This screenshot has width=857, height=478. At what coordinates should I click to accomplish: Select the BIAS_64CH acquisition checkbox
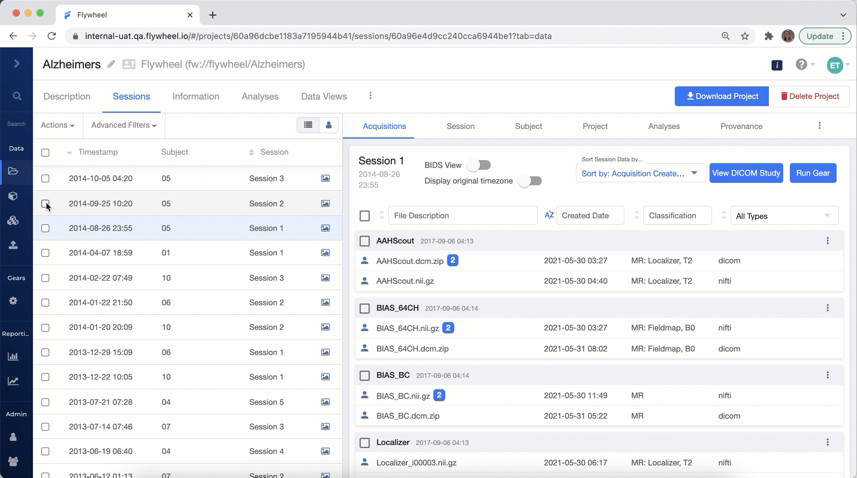[x=364, y=308]
